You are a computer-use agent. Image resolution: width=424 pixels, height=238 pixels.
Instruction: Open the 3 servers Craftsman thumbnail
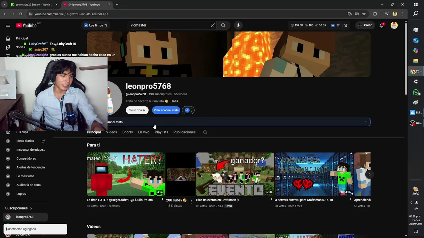[x=314, y=174]
